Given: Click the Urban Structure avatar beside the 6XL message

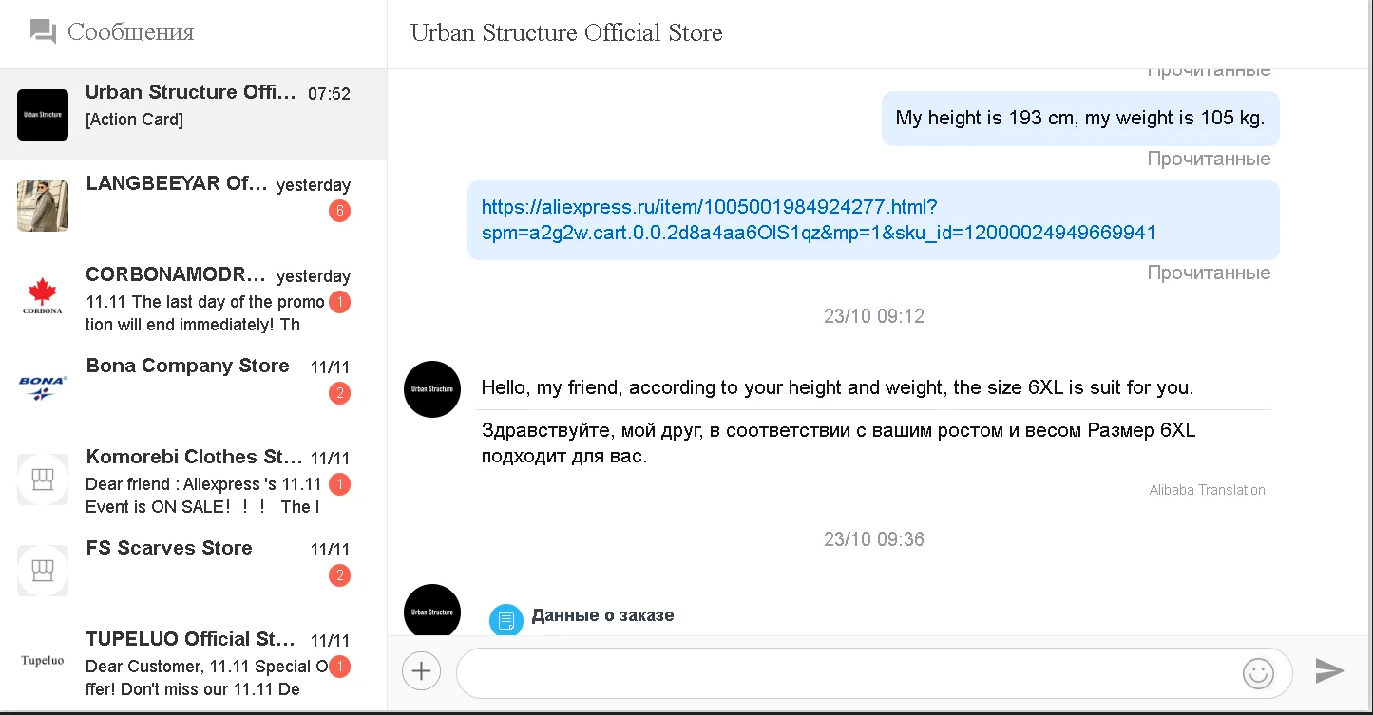Looking at the screenshot, I should pyautogui.click(x=432, y=389).
